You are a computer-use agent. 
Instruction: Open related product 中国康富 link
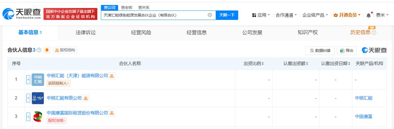(364, 117)
